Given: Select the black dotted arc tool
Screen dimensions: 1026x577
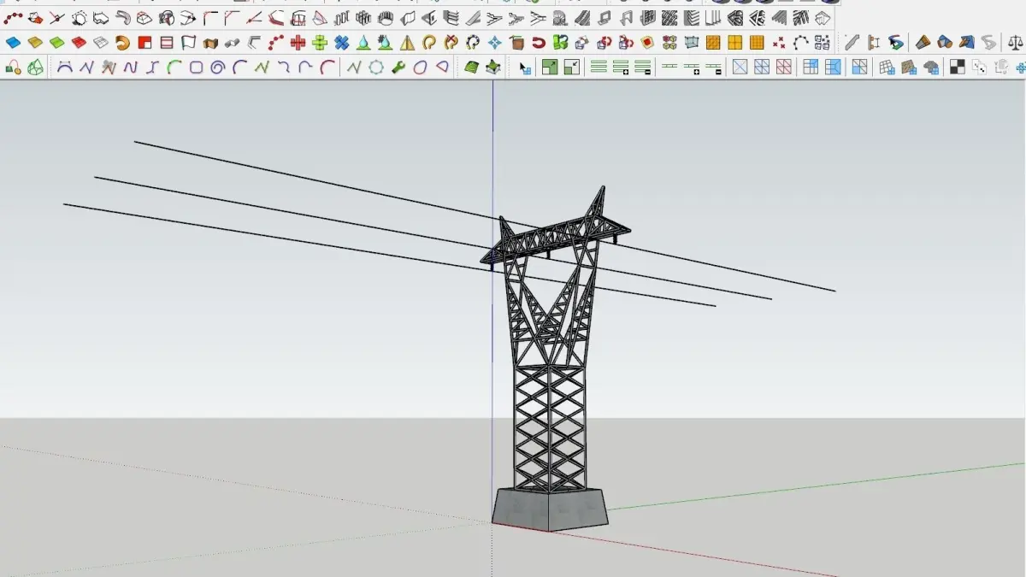Looking at the screenshot, I should pyautogui.click(x=801, y=42).
